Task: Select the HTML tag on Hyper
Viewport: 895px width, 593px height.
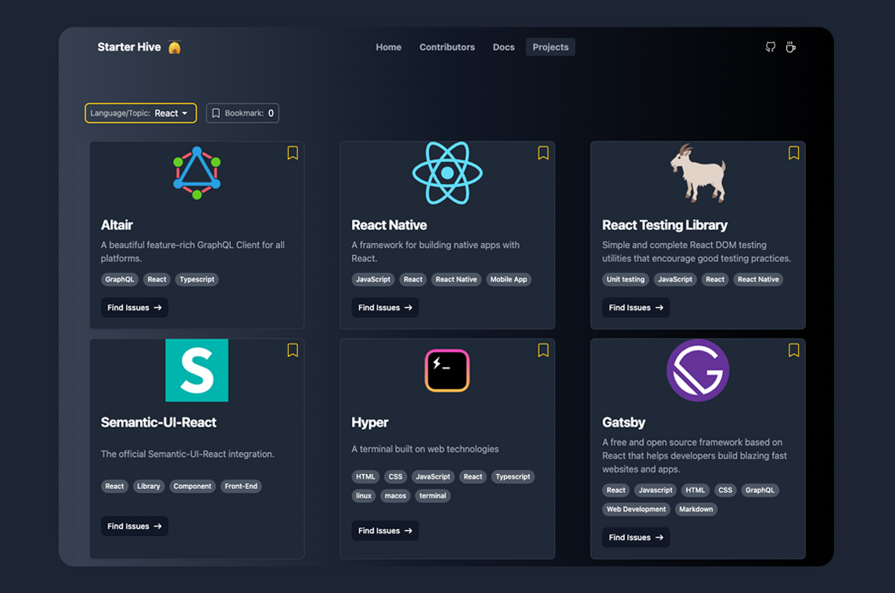Action: 365,476
